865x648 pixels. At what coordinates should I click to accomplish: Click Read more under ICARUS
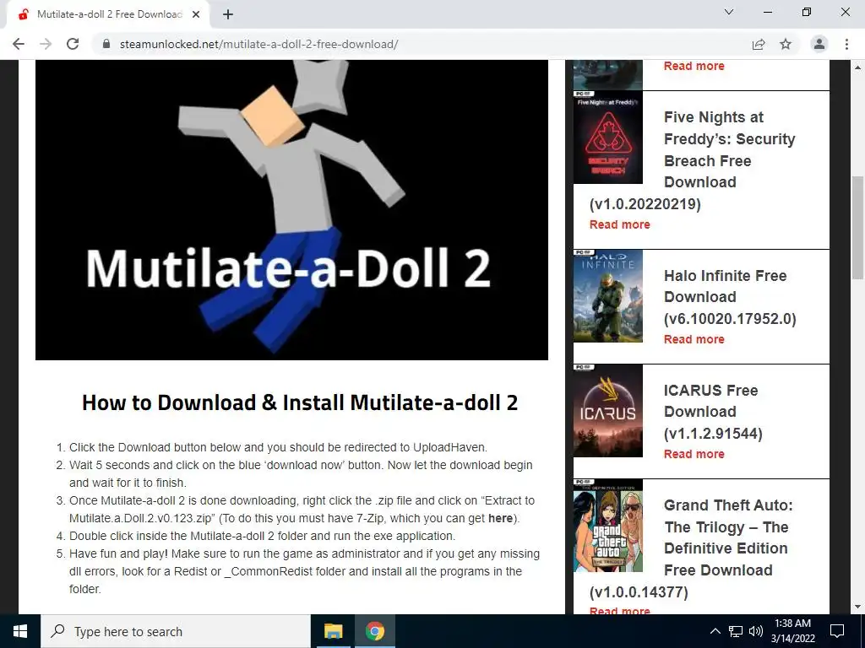coord(694,454)
